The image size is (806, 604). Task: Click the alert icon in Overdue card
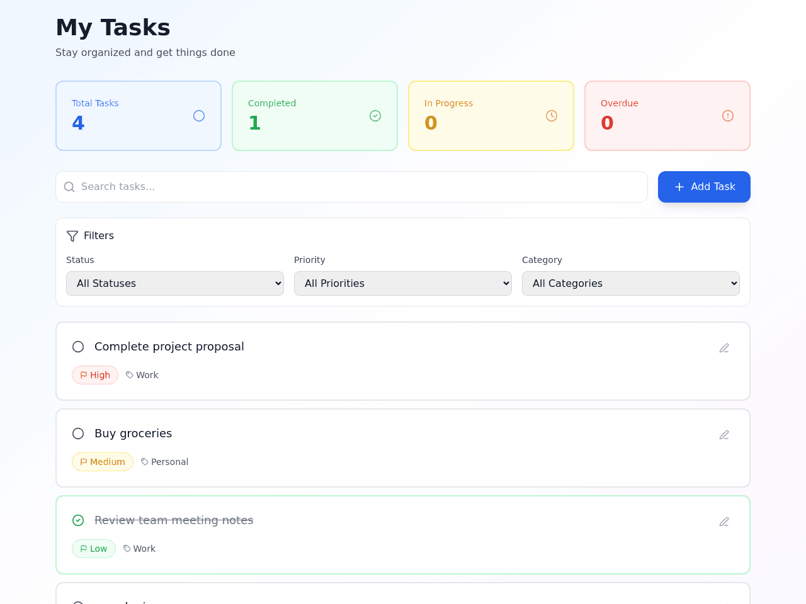pos(728,116)
